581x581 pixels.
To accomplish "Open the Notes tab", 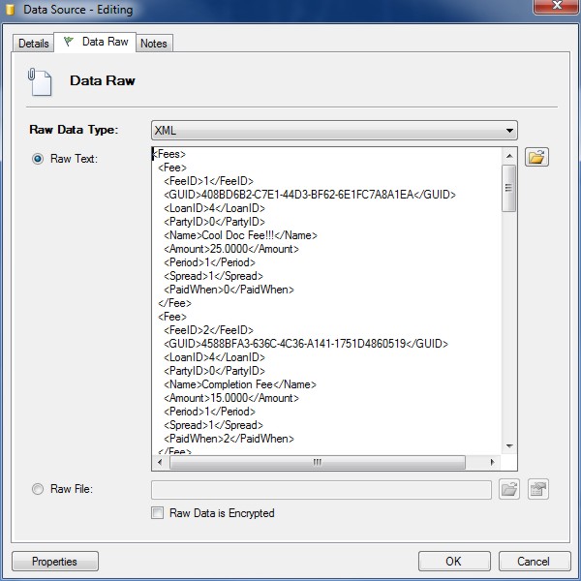I will pyautogui.click(x=153, y=44).
